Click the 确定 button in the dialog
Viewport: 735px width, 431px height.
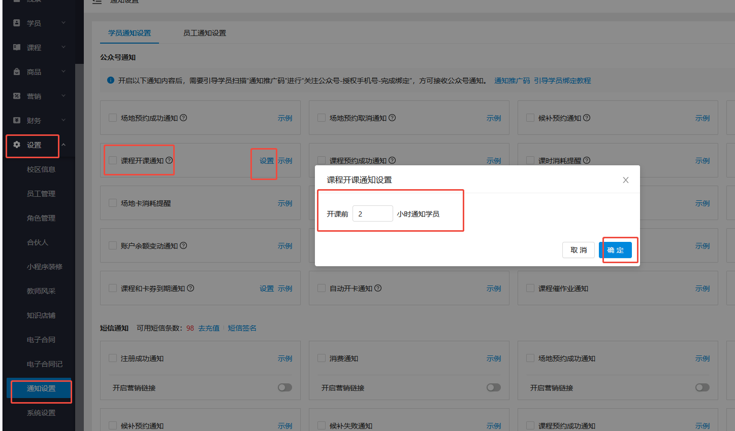616,249
